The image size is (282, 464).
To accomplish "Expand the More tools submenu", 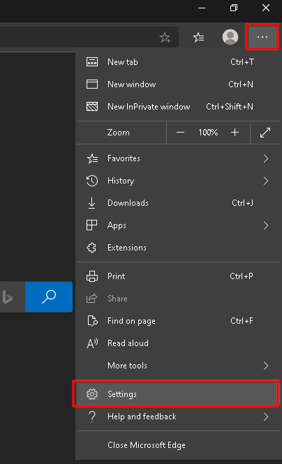I will [179, 366].
